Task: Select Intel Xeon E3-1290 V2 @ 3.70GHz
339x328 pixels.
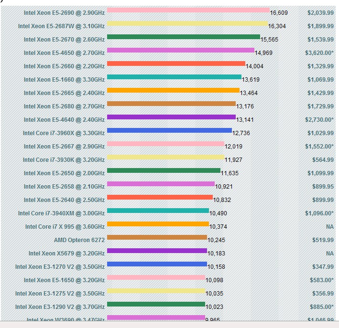Action: (60, 307)
